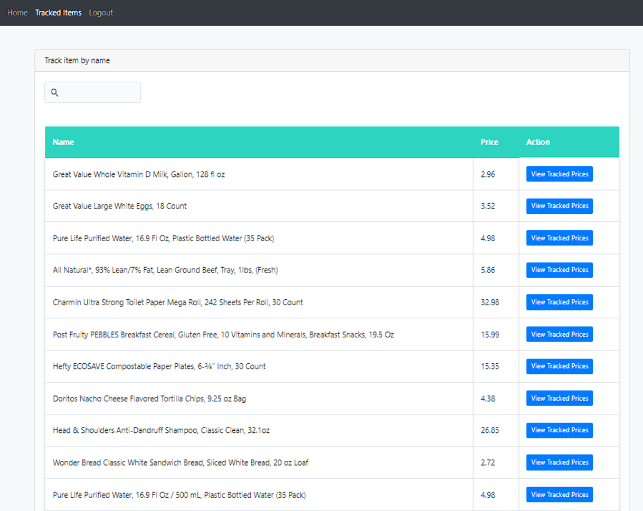643x511 pixels.
Task: Click the track item search field
Action: pyautogui.click(x=98, y=92)
